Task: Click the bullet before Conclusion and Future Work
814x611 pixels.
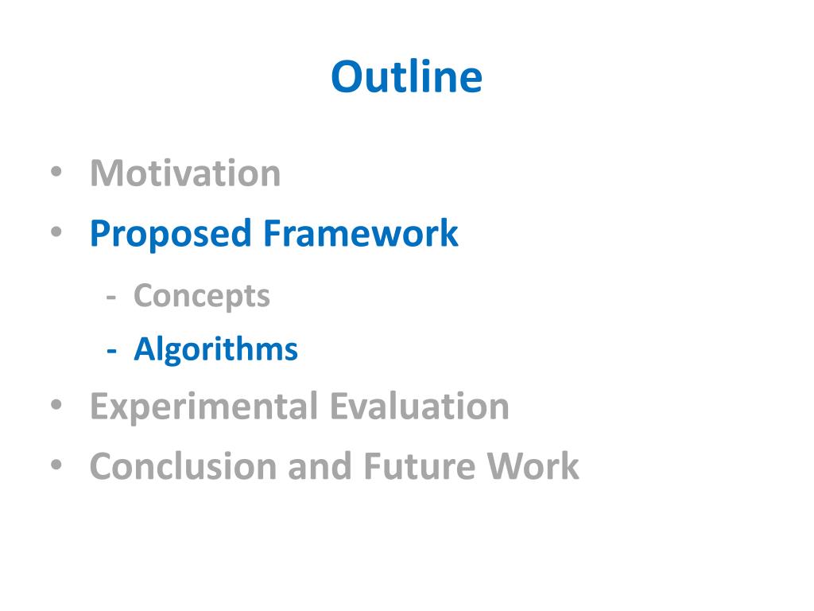Action: tap(56, 465)
